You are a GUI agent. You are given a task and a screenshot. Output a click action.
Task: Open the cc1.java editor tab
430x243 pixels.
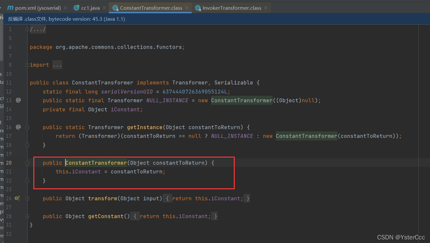pos(89,8)
